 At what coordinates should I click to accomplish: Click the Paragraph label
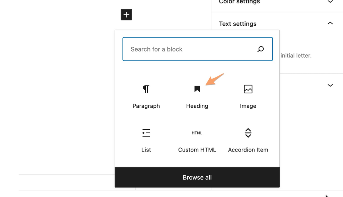146,106
